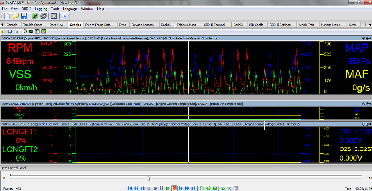Pause log playback
The width and height of the screenshot is (372, 191).
[x=161, y=188]
